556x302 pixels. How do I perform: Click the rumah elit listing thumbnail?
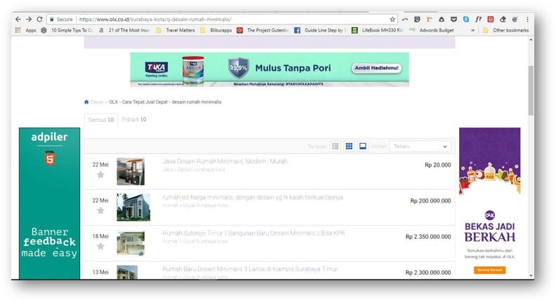pyautogui.click(x=133, y=207)
